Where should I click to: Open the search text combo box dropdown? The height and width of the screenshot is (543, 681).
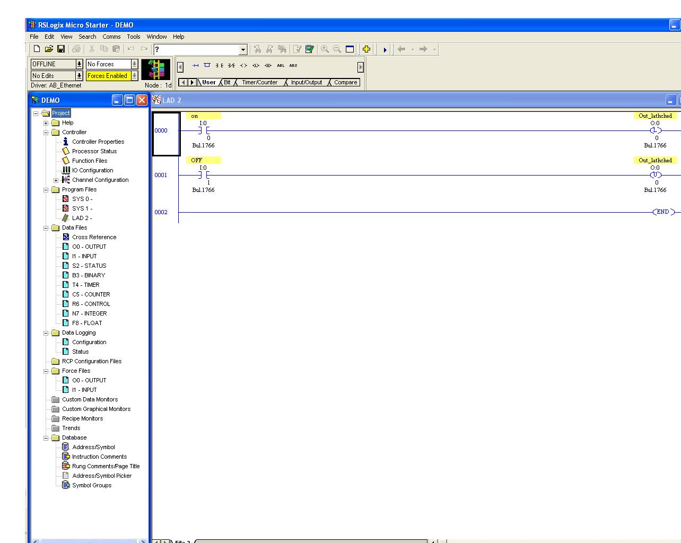243,49
